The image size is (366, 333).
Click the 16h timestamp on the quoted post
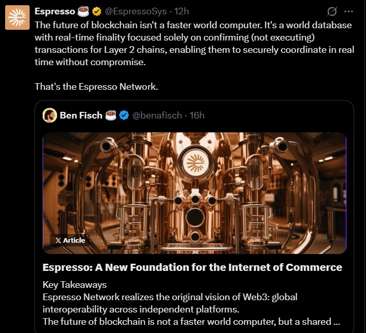click(197, 115)
